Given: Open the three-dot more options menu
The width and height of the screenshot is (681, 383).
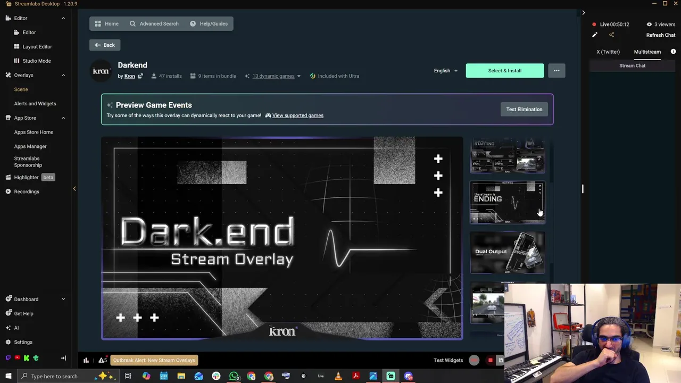Looking at the screenshot, I should tap(557, 71).
